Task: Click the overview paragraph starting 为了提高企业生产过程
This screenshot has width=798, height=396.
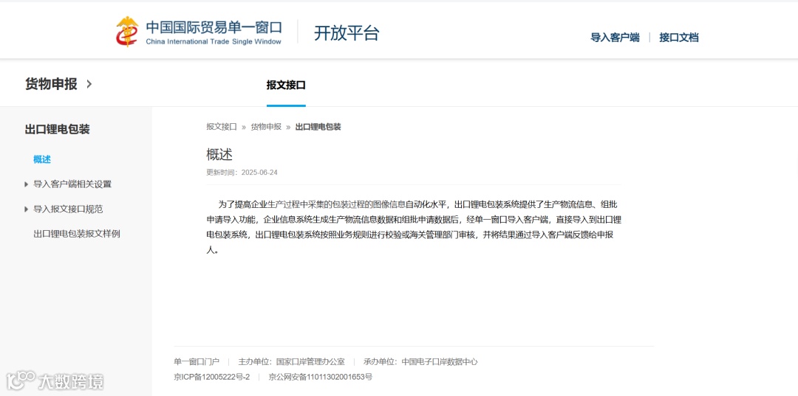Action: point(414,227)
